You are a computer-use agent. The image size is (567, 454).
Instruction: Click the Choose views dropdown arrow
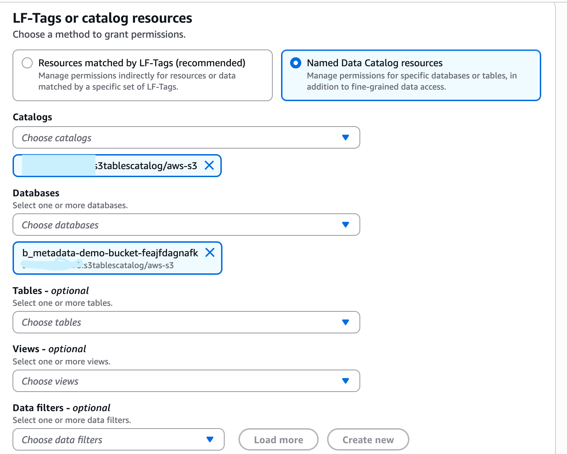[x=346, y=381]
